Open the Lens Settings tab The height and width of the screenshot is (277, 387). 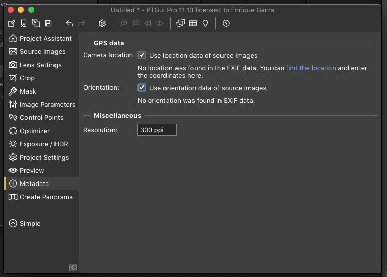coord(40,65)
